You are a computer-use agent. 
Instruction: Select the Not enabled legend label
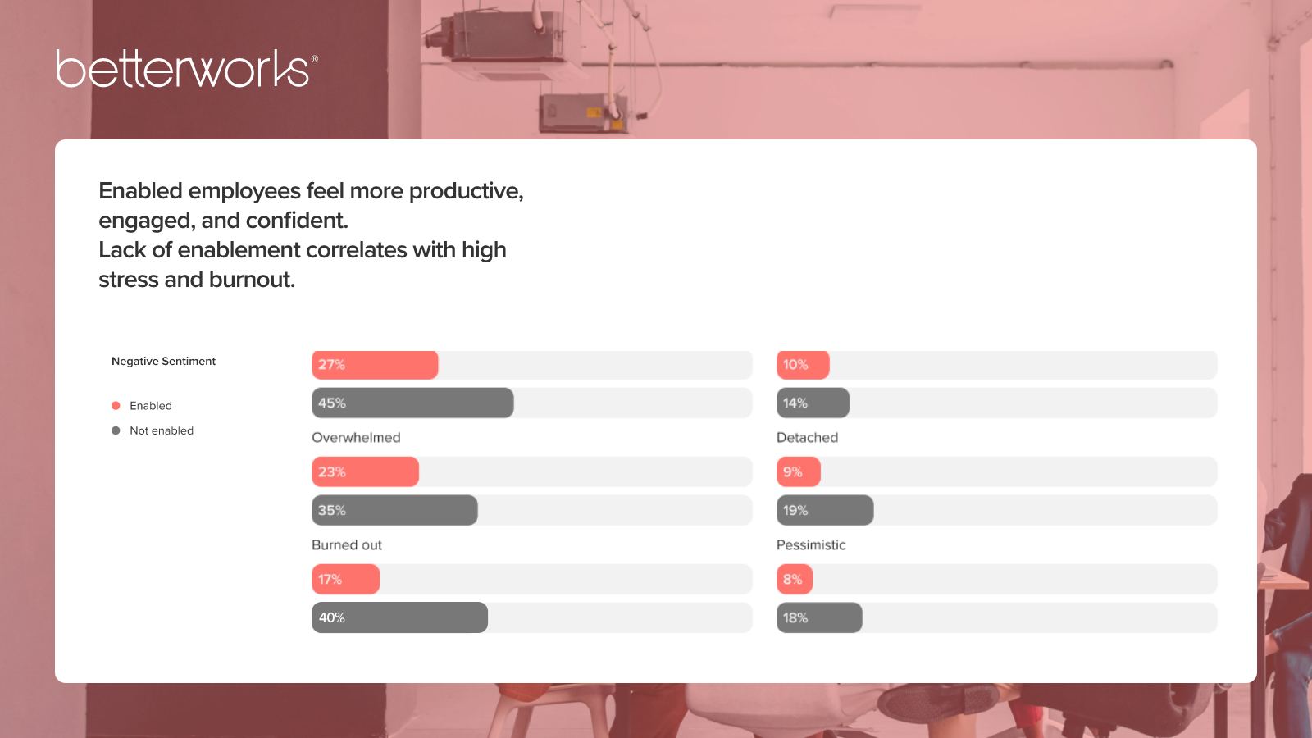pyautogui.click(x=162, y=430)
